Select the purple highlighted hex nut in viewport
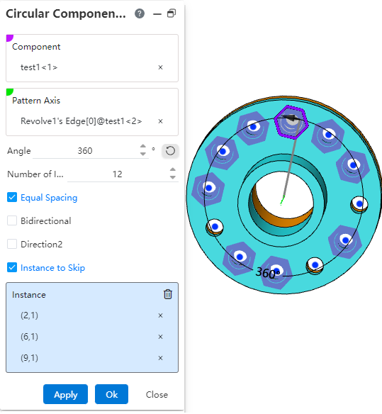The height and width of the screenshot is (414, 382). (291, 122)
